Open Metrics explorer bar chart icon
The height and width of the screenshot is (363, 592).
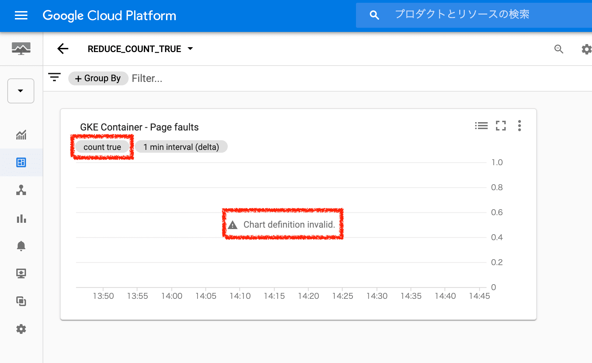[21, 218]
